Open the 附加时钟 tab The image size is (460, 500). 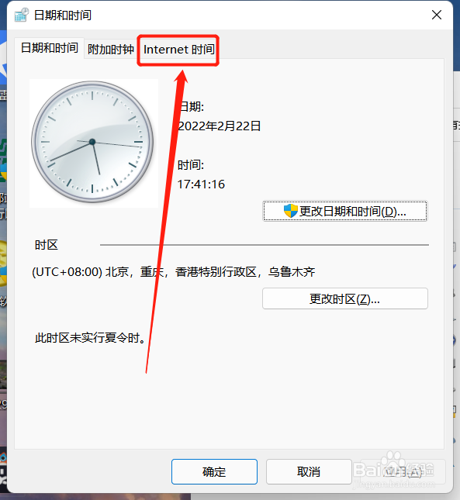[111, 49]
